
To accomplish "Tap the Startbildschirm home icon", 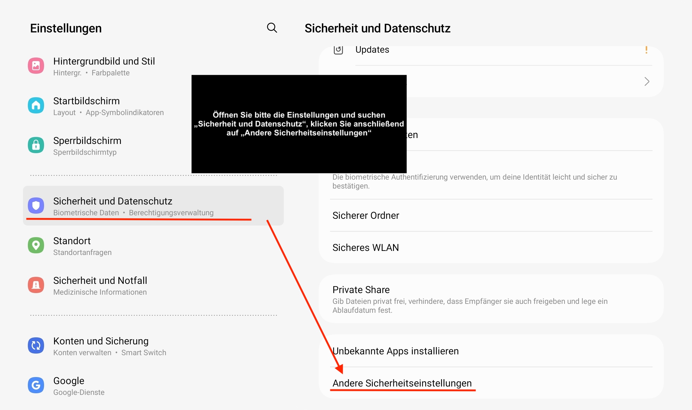I will [x=36, y=105].
